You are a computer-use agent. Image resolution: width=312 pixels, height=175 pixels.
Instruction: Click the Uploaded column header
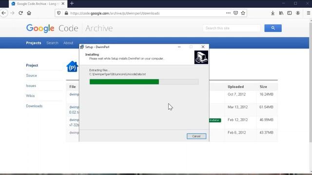coord(235,87)
